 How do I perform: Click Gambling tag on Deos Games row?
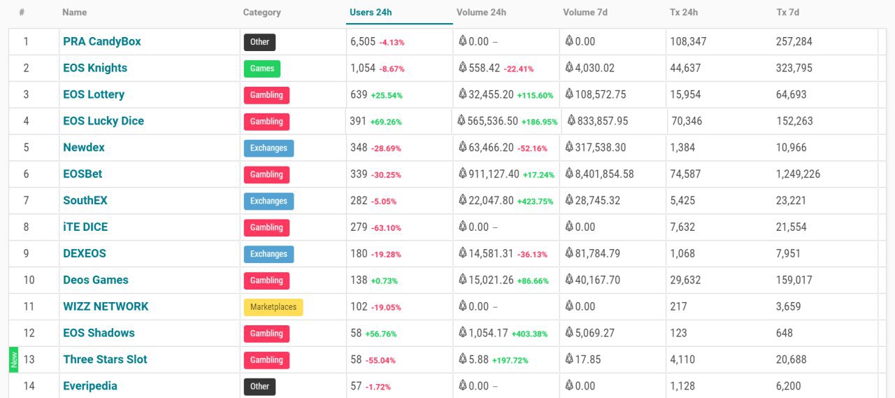click(x=266, y=280)
